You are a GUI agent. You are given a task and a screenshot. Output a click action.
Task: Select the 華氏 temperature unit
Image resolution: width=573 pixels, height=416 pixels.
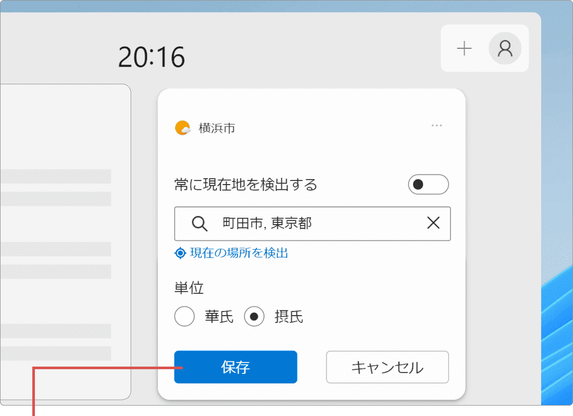point(184,316)
